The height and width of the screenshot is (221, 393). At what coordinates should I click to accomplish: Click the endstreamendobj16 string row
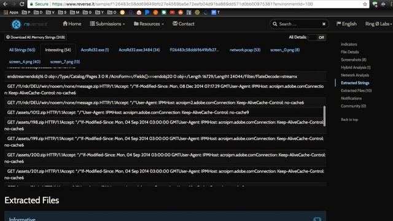pyautogui.click(x=165, y=77)
